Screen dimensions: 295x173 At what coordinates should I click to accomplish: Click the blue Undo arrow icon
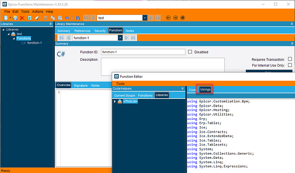point(67,18)
